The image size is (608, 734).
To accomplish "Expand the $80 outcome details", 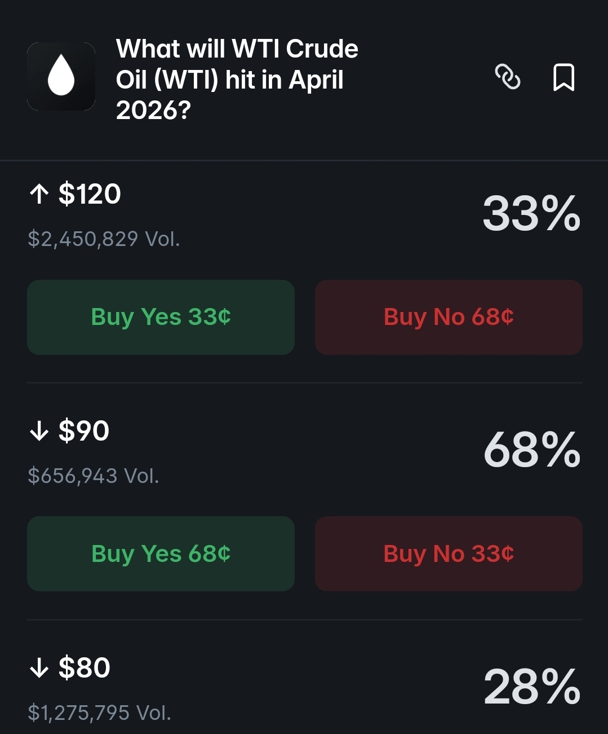I will pos(84,669).
